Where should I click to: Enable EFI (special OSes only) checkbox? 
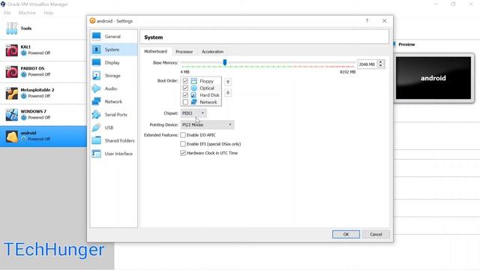coord(183,144)
